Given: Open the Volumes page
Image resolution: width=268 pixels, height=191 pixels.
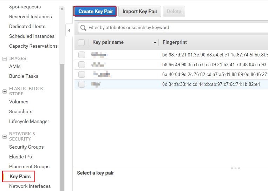Looking at the screenshot, I should click(19, 102).
